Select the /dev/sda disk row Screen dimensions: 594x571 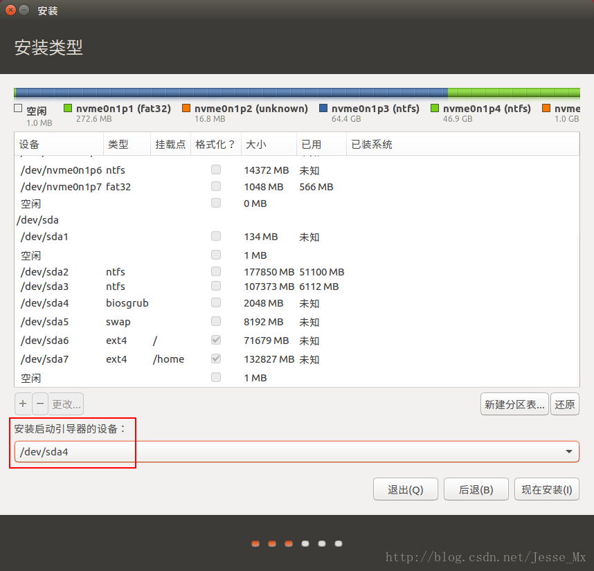click(296, 220)
